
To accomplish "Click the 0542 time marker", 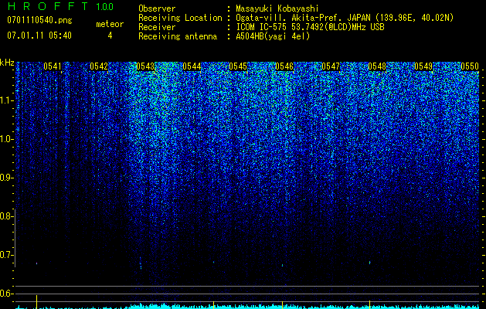I will click(99, 66).
